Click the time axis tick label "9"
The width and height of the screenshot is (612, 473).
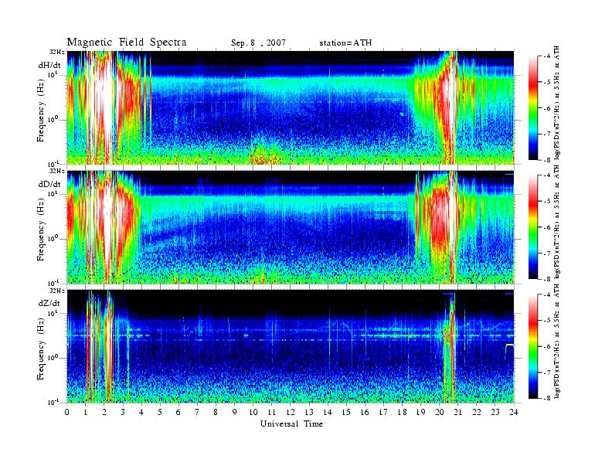(x=235, y=412)
